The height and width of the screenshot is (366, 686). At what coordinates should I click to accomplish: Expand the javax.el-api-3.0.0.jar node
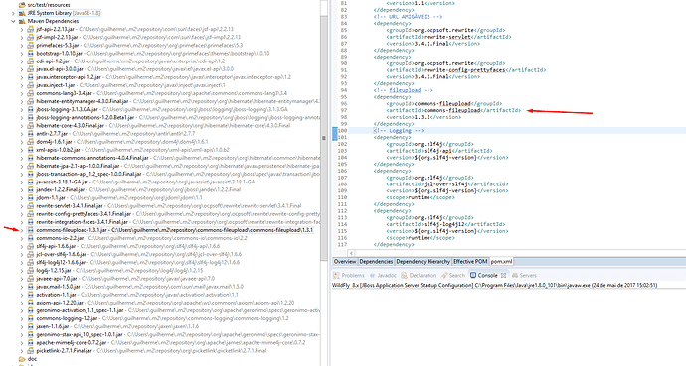tap(22, 69)
